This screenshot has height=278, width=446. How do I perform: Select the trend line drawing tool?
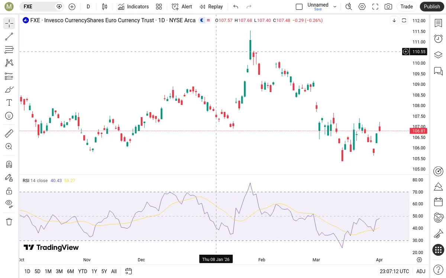tap(9, 36)
